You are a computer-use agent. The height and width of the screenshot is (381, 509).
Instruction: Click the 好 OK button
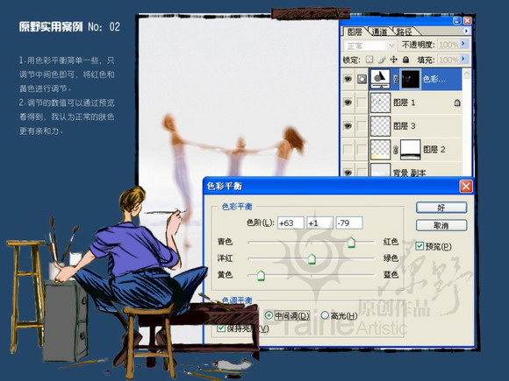point(441,208)
